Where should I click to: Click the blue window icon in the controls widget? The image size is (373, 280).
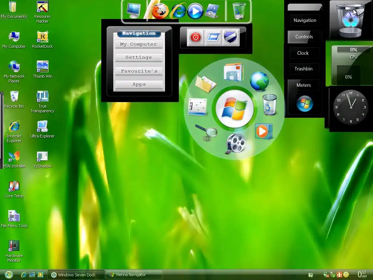click(x=213, y=38)
